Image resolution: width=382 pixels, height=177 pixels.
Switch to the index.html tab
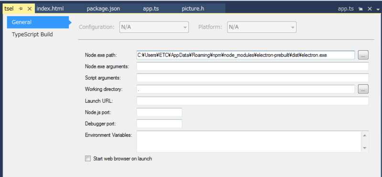point(50,9)
